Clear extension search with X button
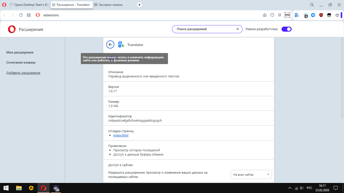The height and width of the screenshot is (193, 344). [x=237, y=29]
